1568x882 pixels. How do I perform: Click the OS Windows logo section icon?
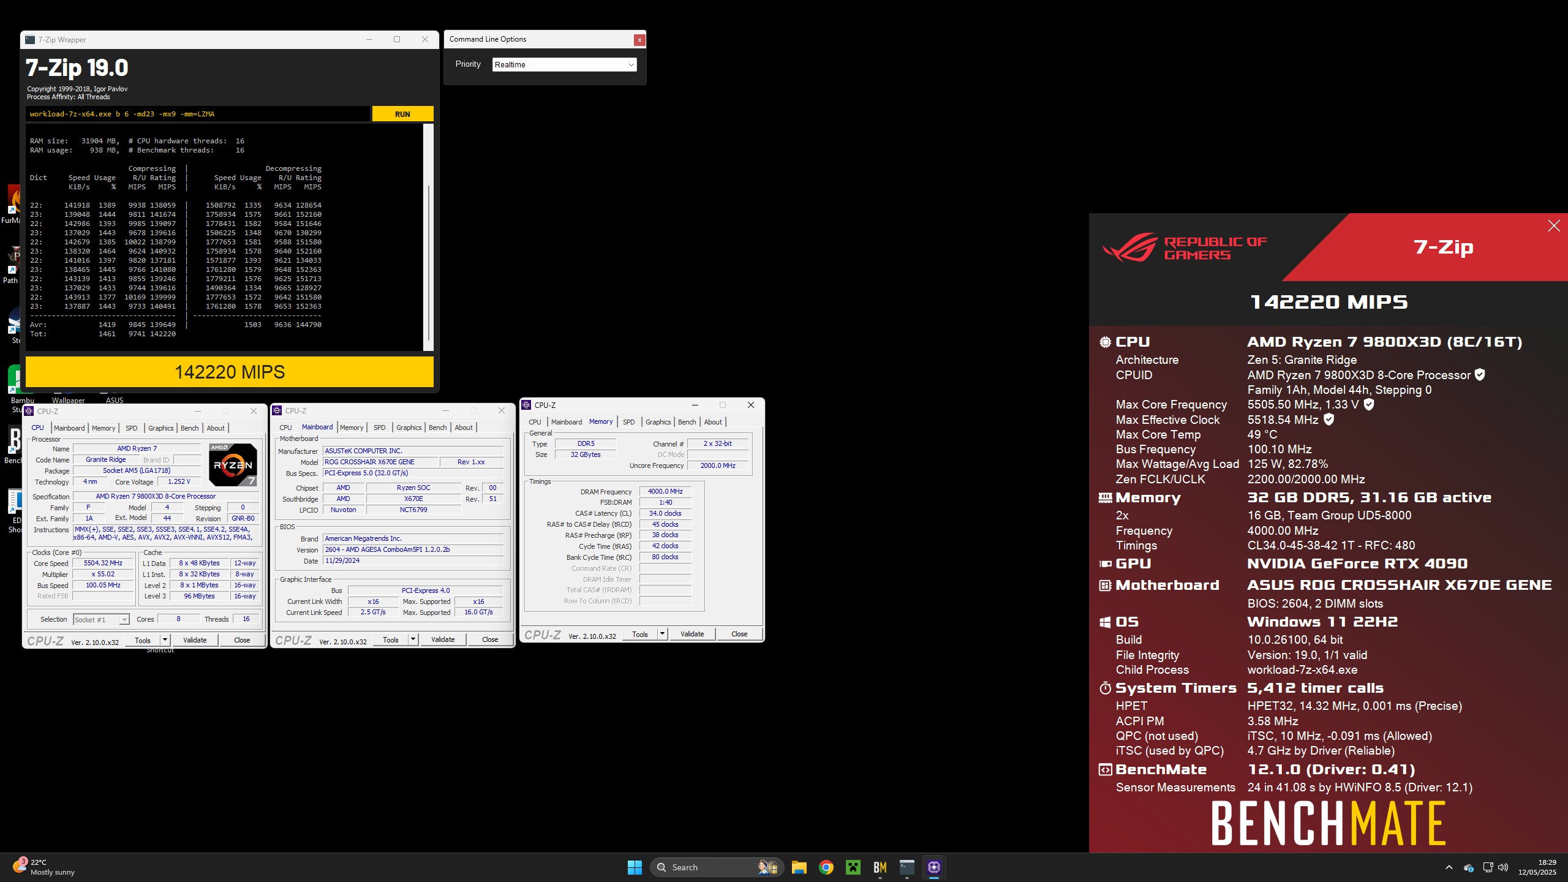pos(1105,622)
